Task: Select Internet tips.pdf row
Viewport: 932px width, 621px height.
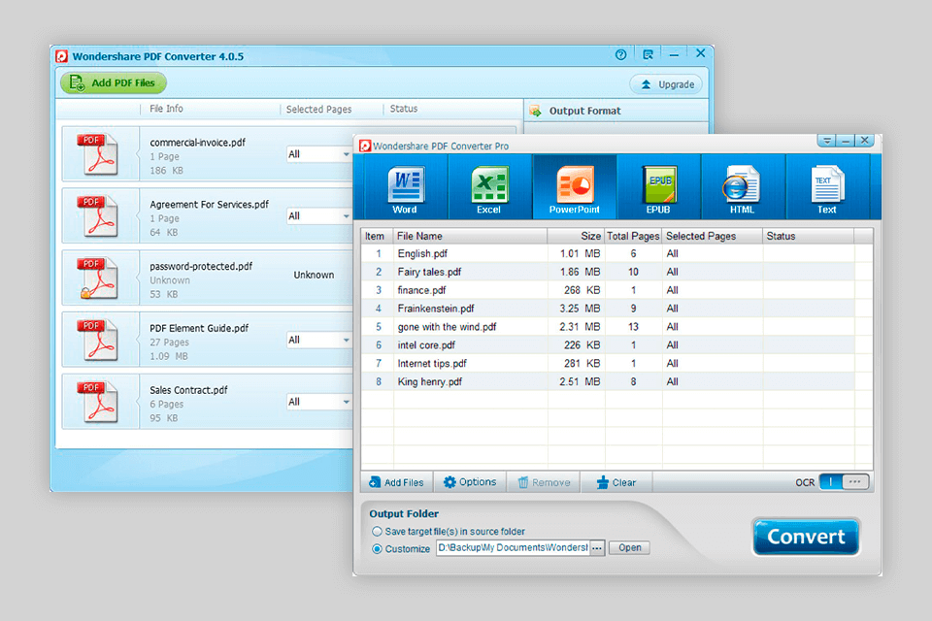Action: point(616,364)
